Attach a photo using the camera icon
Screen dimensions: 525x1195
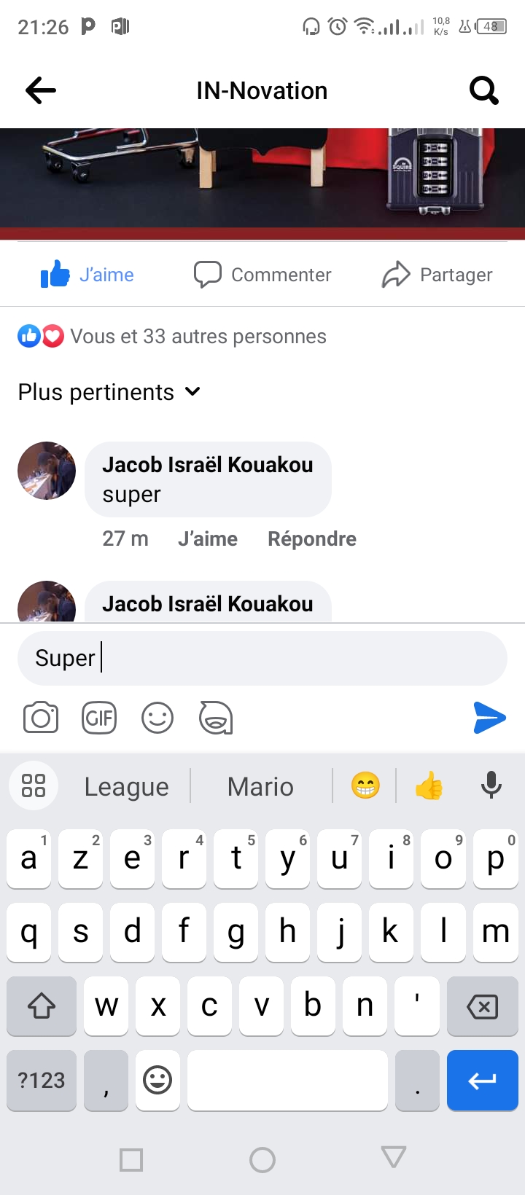click(x=41, y=718)
